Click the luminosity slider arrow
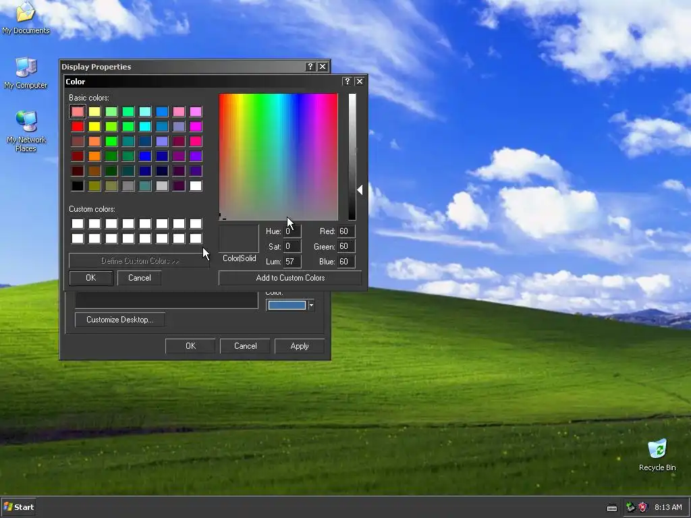 click(360, 190)
